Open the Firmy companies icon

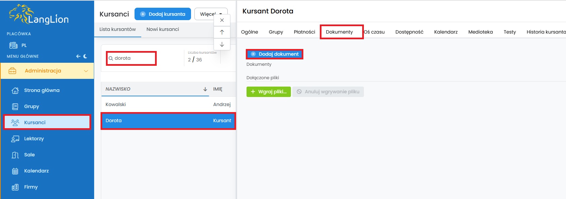[15, 187]
